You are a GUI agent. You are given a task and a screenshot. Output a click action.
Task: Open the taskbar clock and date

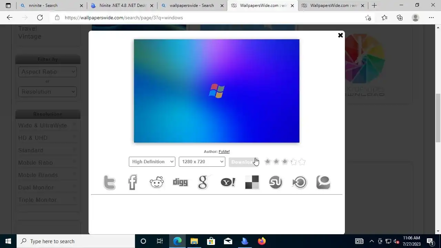(x=412, y=241)
